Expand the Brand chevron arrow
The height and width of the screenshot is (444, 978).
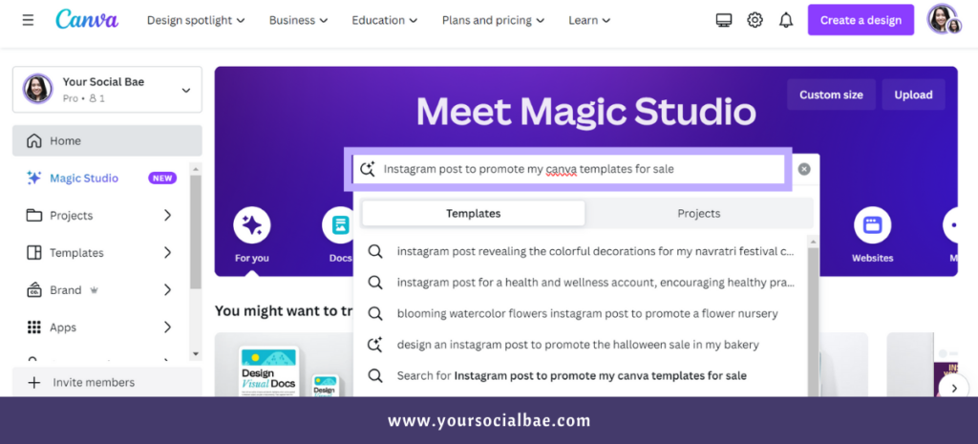click(167, 290)
